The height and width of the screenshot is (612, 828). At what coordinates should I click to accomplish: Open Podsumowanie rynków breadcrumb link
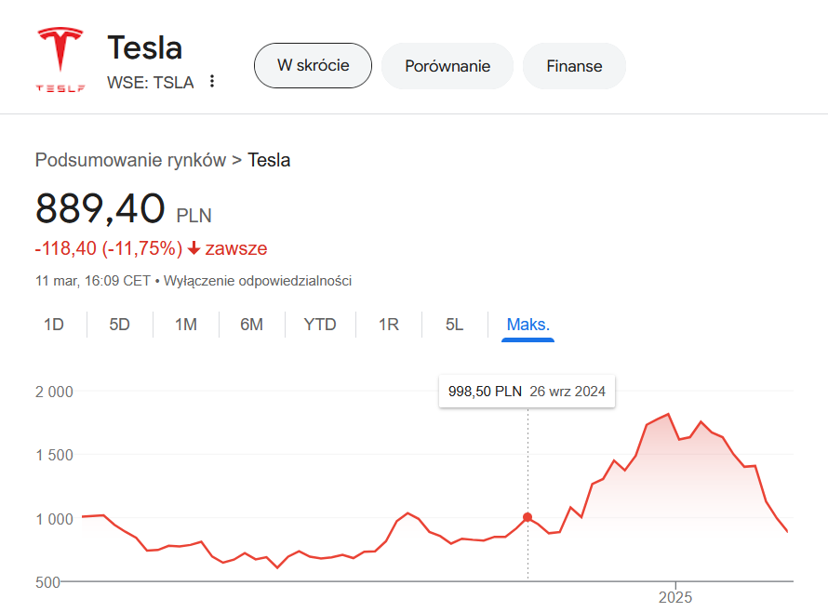click(x=130, y=160)
